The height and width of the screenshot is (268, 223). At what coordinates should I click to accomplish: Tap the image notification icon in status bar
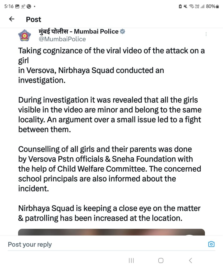[17, 7]
